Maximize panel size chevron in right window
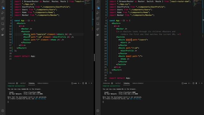The height and width of the screenshot is (115, 204). (199, 83)
